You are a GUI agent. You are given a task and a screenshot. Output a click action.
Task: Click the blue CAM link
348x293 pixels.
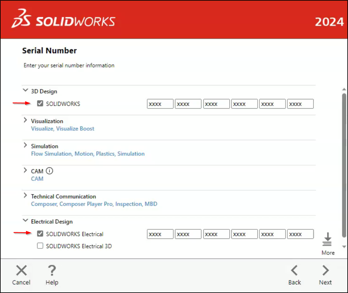click(x=37, y=179)
